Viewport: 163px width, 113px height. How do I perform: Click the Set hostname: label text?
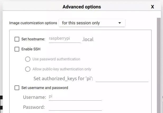33,39
